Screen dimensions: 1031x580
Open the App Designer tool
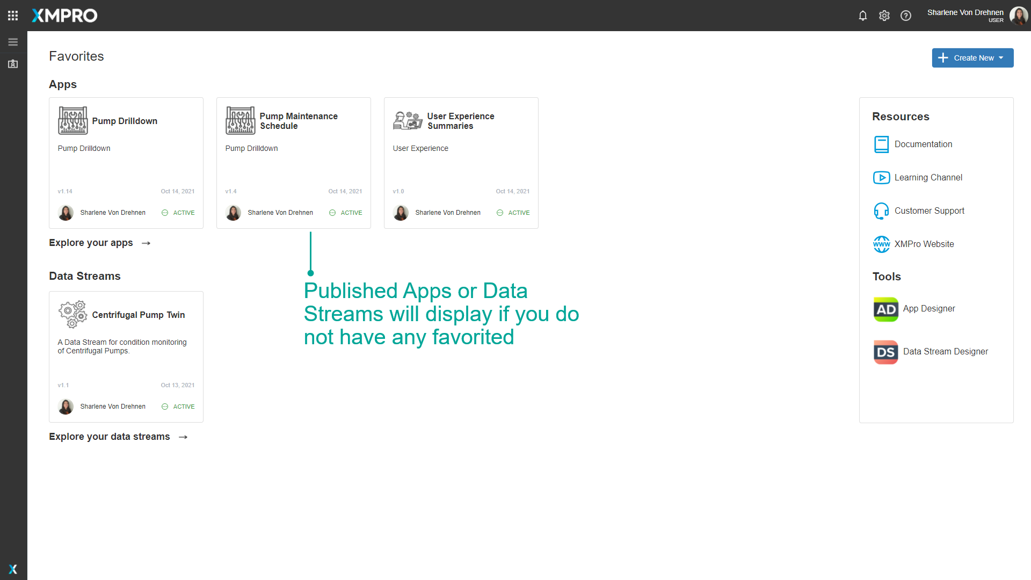coord(928,309)
